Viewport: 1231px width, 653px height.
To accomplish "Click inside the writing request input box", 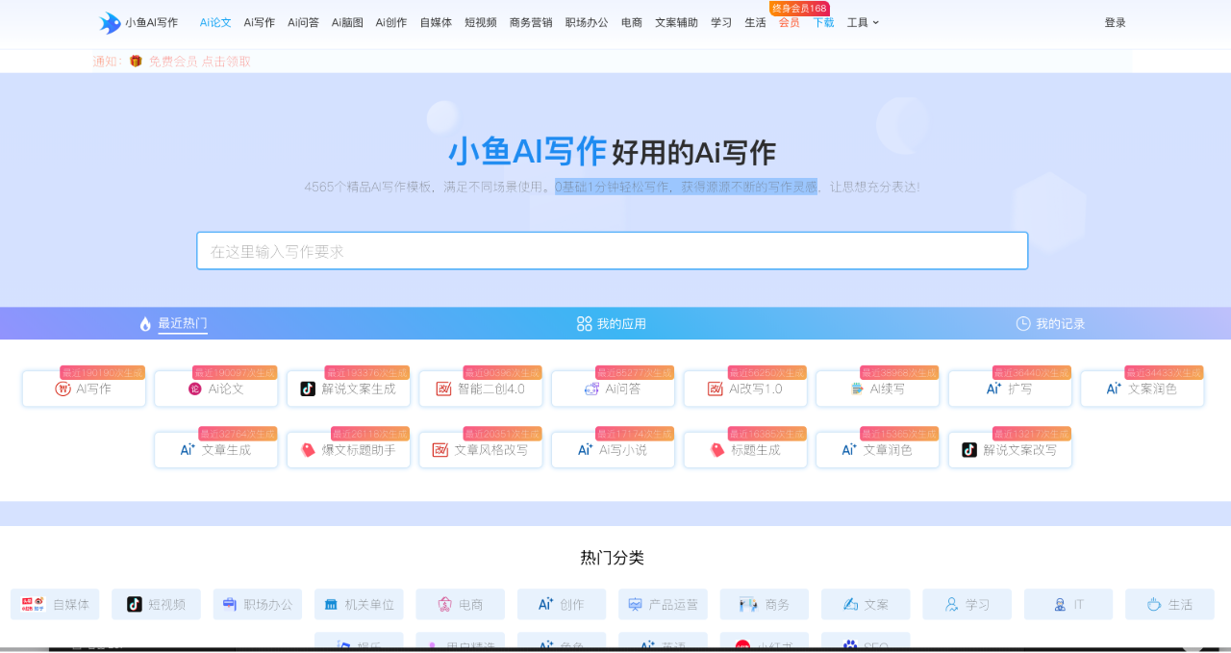I will pyautogui.click(x=613, y=250).
